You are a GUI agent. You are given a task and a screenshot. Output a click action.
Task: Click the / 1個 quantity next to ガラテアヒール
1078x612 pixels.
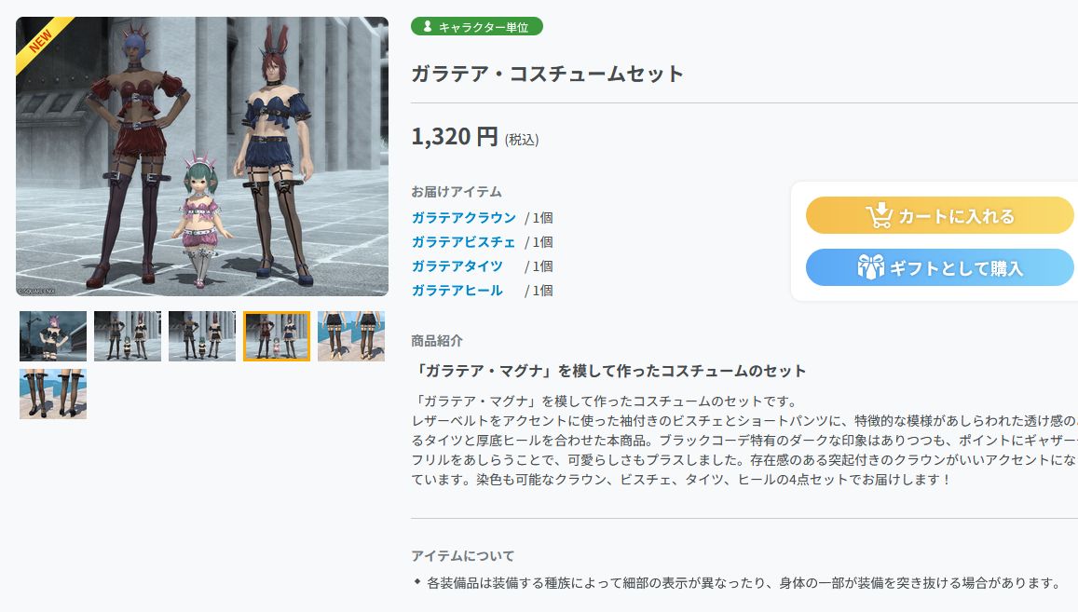pos(539,291)
